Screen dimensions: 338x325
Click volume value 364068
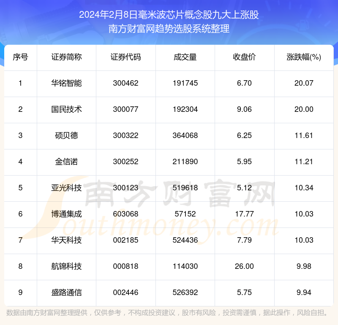185,135
